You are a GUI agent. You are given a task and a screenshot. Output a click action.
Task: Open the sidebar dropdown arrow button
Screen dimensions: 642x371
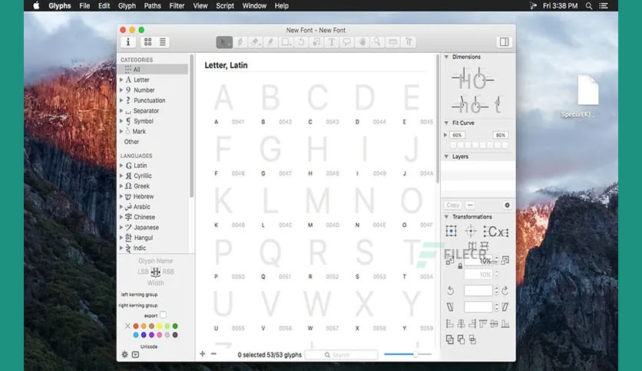coord(135,355)
